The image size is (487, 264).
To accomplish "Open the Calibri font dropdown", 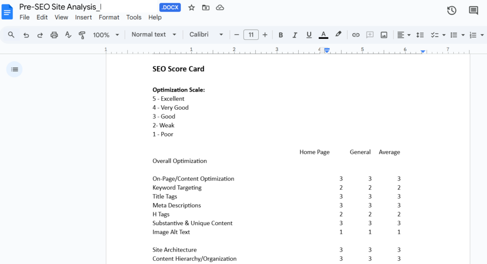I will click(206, 35).
